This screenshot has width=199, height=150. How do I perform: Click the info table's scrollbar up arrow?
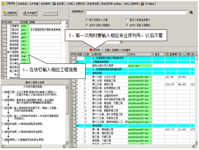(67, 22)
